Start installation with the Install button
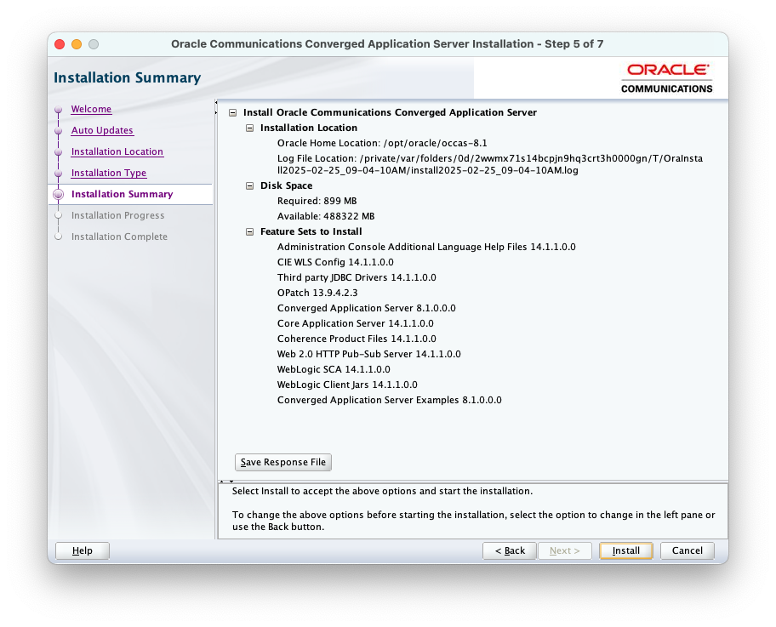This screenshot has height=627, width=776. click(x=625, y=550)
